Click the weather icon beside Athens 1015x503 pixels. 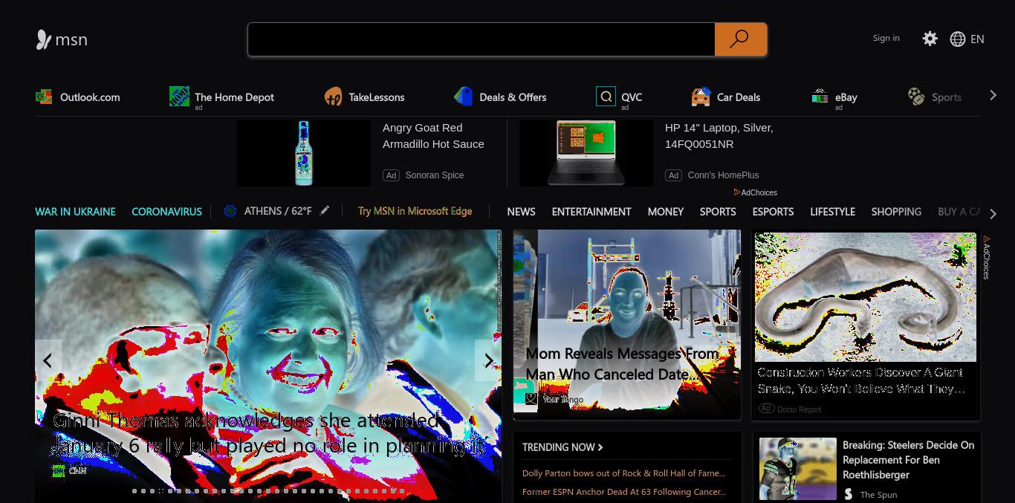click(230, 211)
